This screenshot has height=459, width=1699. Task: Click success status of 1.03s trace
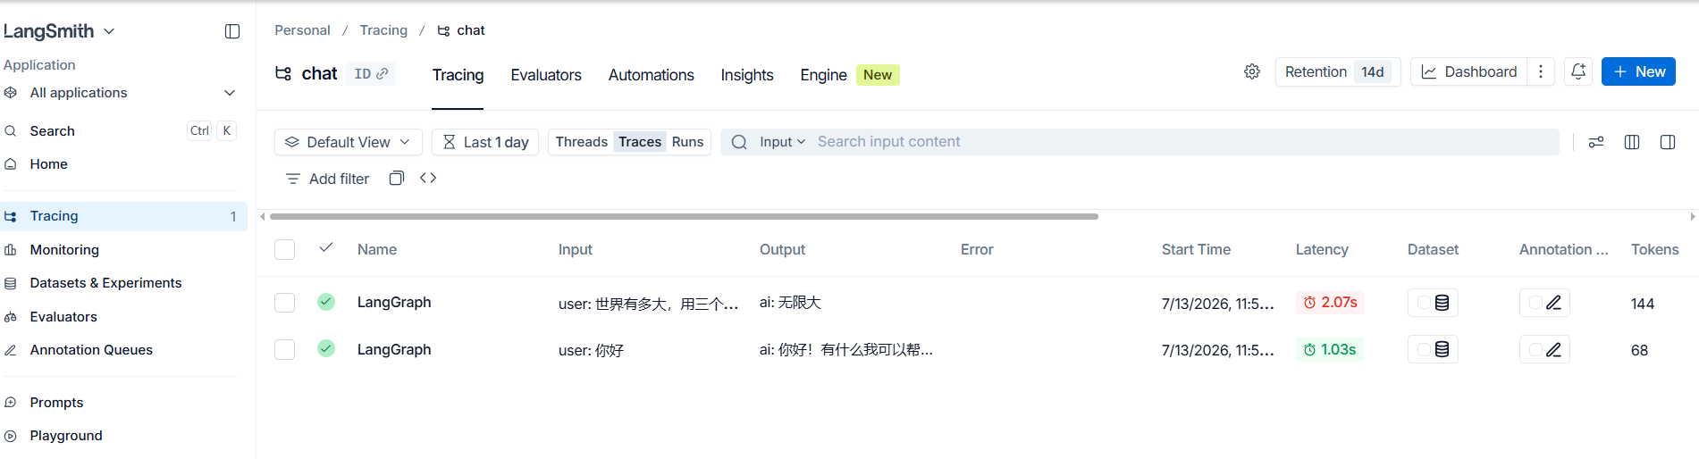pos(326,348)
